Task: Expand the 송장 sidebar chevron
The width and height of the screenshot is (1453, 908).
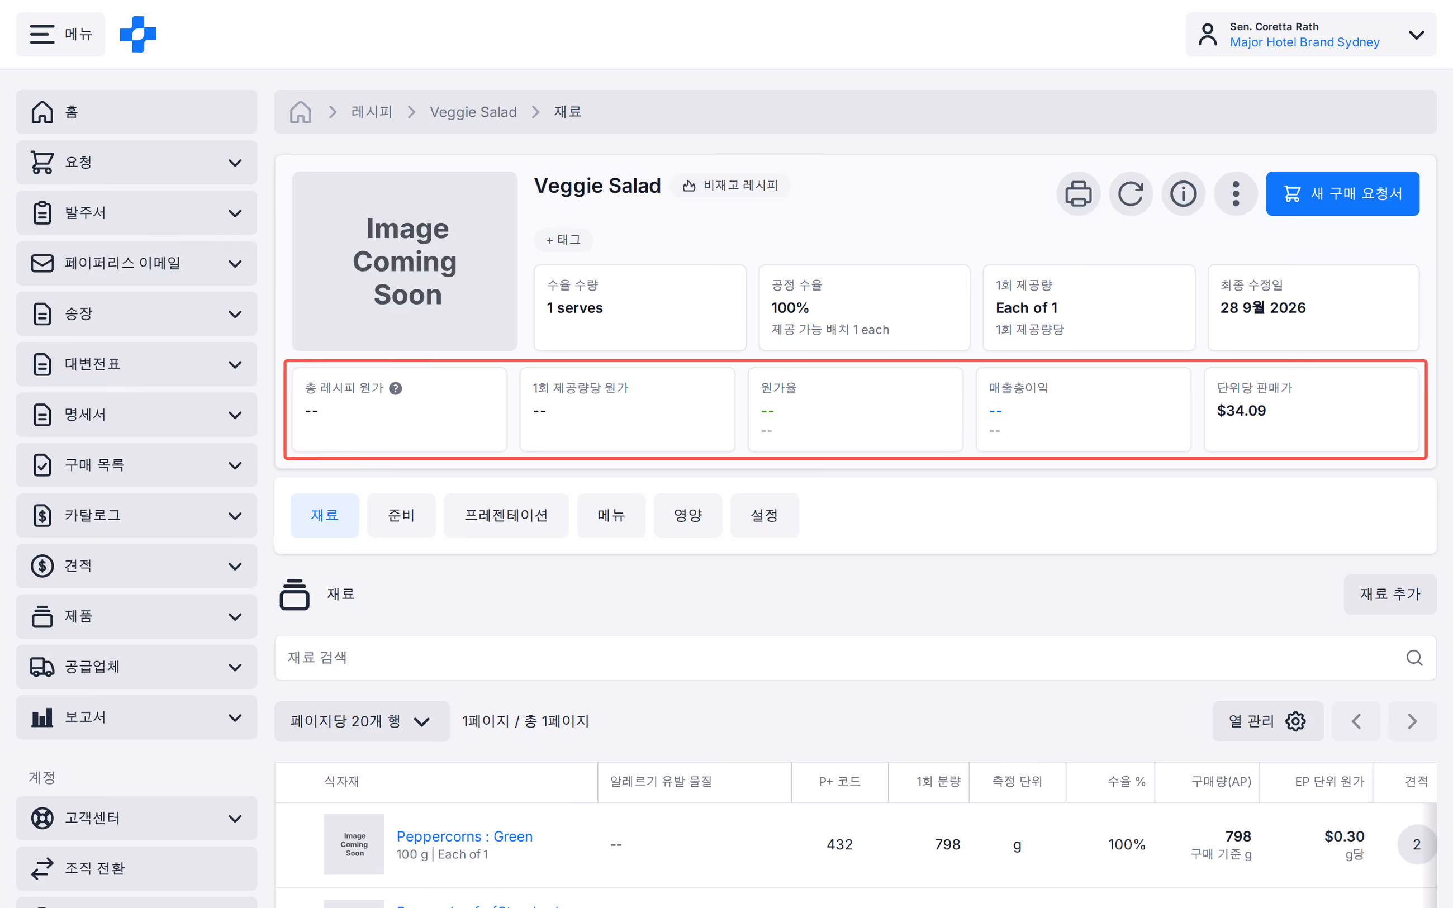Action: (235, 314)
